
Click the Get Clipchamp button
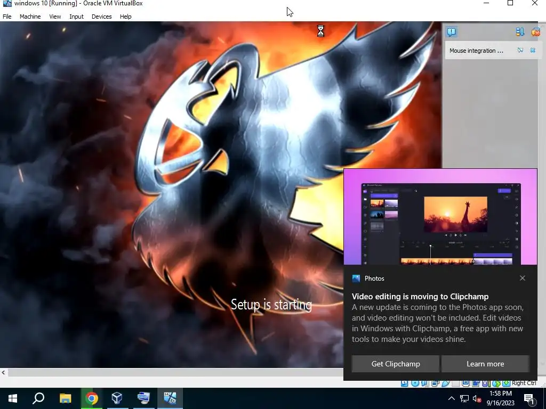tap(396, 364)
